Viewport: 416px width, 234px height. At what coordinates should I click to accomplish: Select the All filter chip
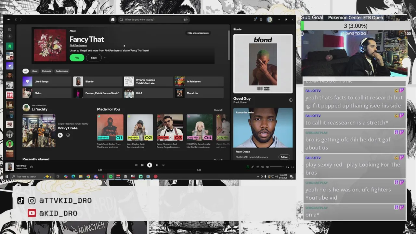coord(26,71)
